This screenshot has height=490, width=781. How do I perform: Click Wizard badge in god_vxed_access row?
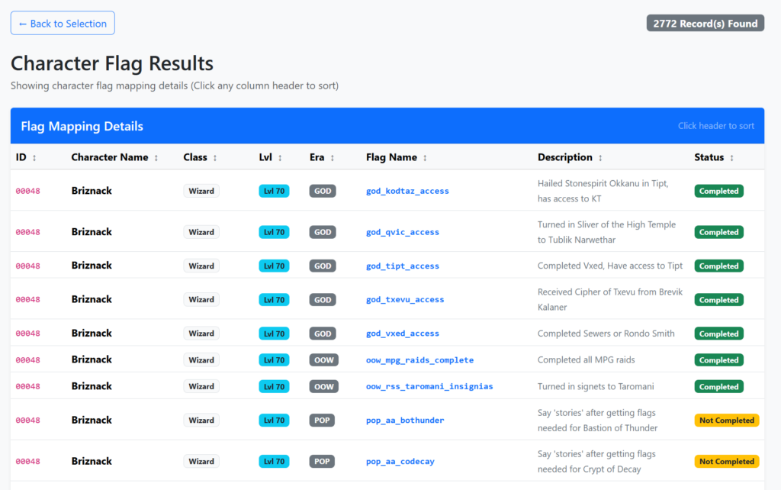tap(201, 334)
